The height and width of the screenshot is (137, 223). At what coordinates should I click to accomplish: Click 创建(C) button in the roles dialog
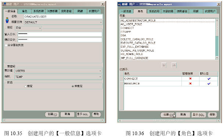168,115
